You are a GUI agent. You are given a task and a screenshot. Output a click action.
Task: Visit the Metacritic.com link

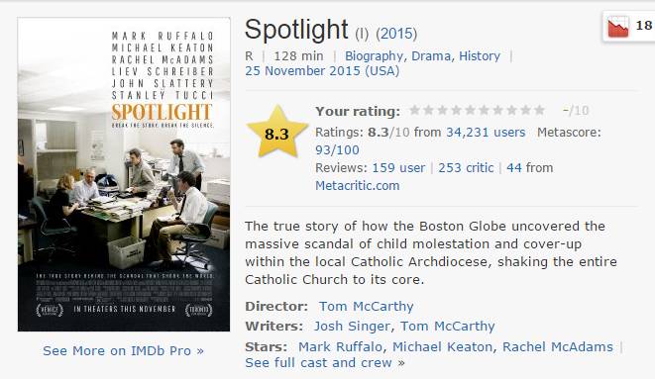(357, 185)
